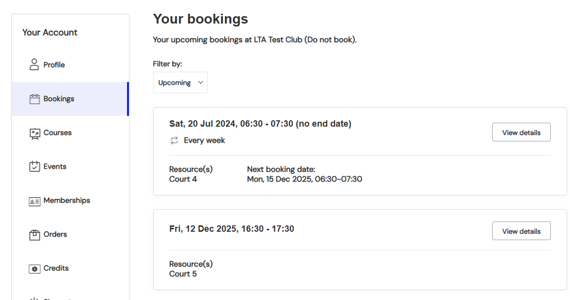Select Courses from the account sidebar
570x300 pixels.
58,133
